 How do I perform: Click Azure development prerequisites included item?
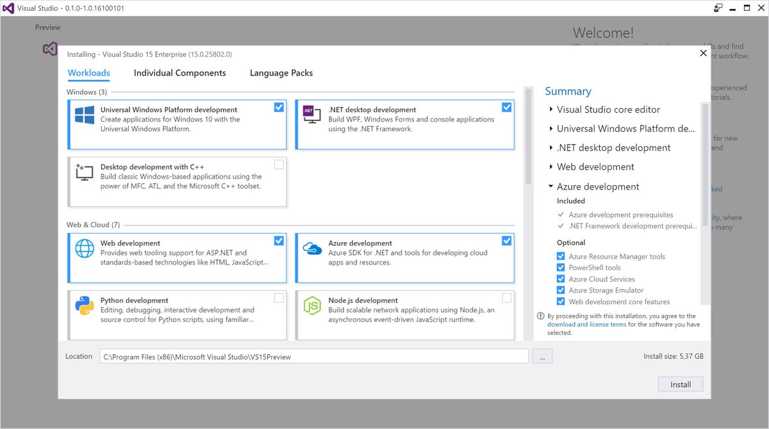pos(621,215)
